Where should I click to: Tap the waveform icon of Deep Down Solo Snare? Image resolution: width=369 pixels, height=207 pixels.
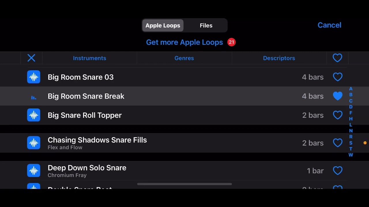(x=34, y=170)
